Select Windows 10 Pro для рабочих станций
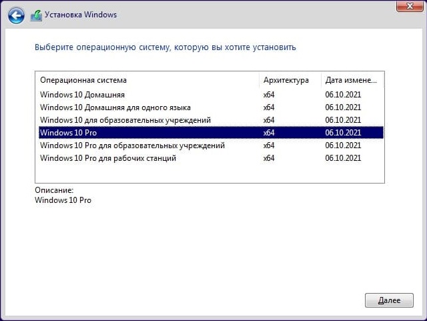The height and width of the screenshot is (321, 427). 211,158
